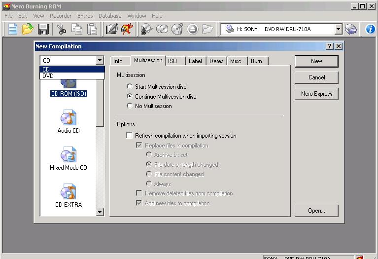
Task: Open the Extras menu
Action: pos(85,16)
